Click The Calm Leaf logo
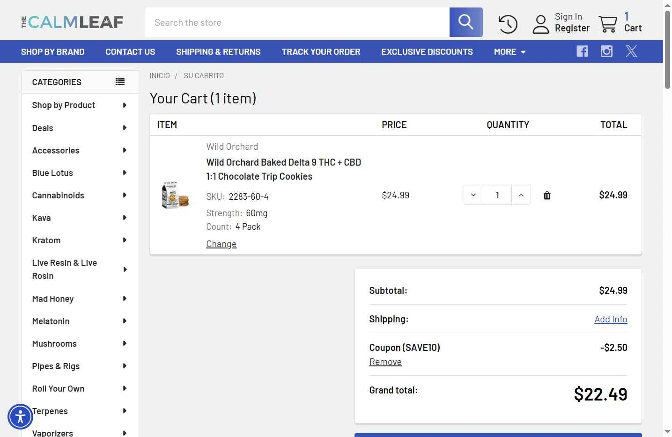The height and width of the screenshot is (437, 672). pos(73,22)
